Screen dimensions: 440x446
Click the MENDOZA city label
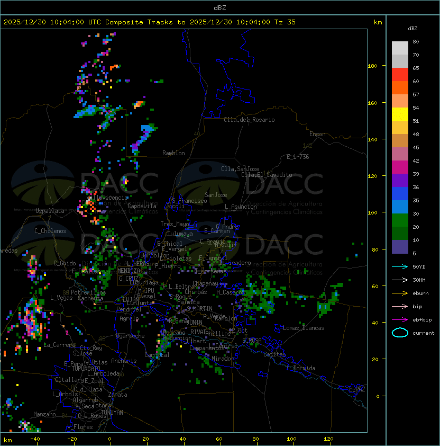pos(129,271)
